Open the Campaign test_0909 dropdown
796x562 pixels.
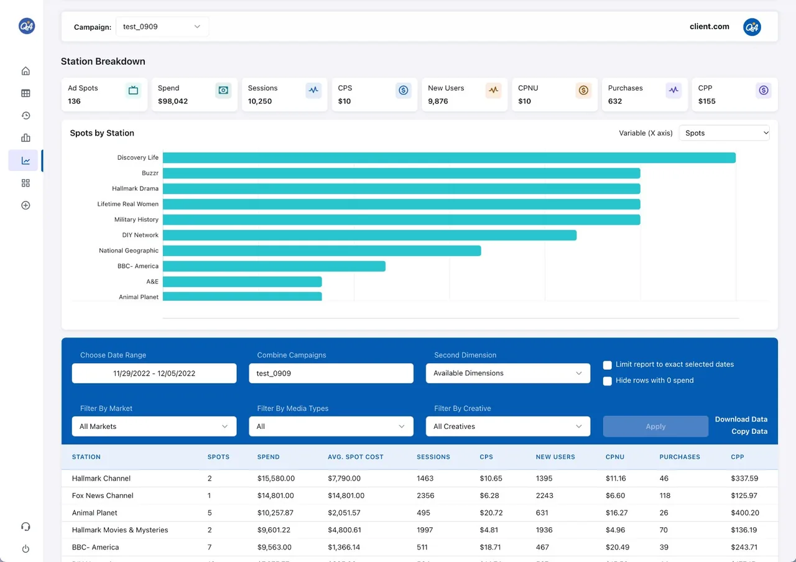(x=162, y=27)
